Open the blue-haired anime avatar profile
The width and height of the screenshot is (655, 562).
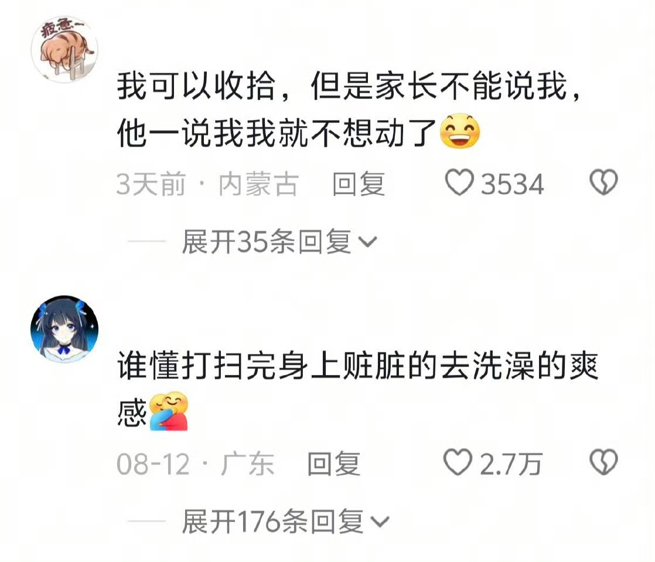pos(65,329)
